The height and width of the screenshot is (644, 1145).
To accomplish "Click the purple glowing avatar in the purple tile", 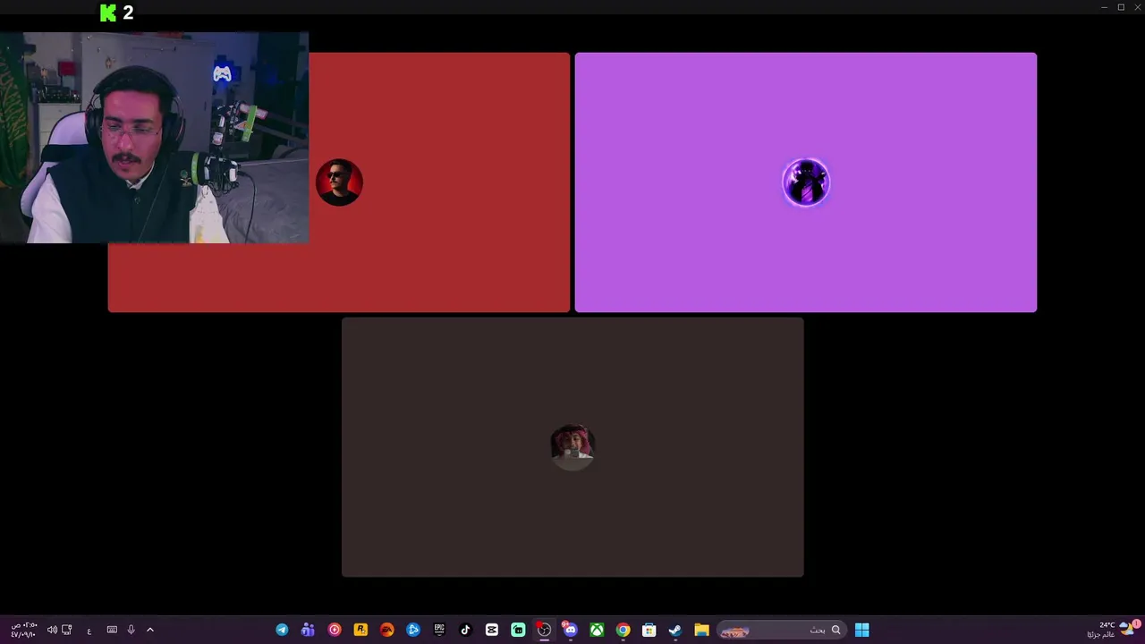I will [806, 182].
